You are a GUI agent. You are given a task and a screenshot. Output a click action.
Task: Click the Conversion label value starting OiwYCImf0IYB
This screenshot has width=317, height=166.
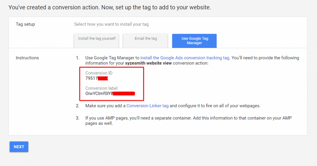pyautogui.click(x=110, y=93)
